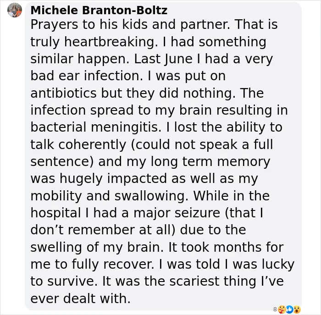Screen dimensions: 321x315
Task: Click the word "swallowing" in the comment
Action: 151,196
